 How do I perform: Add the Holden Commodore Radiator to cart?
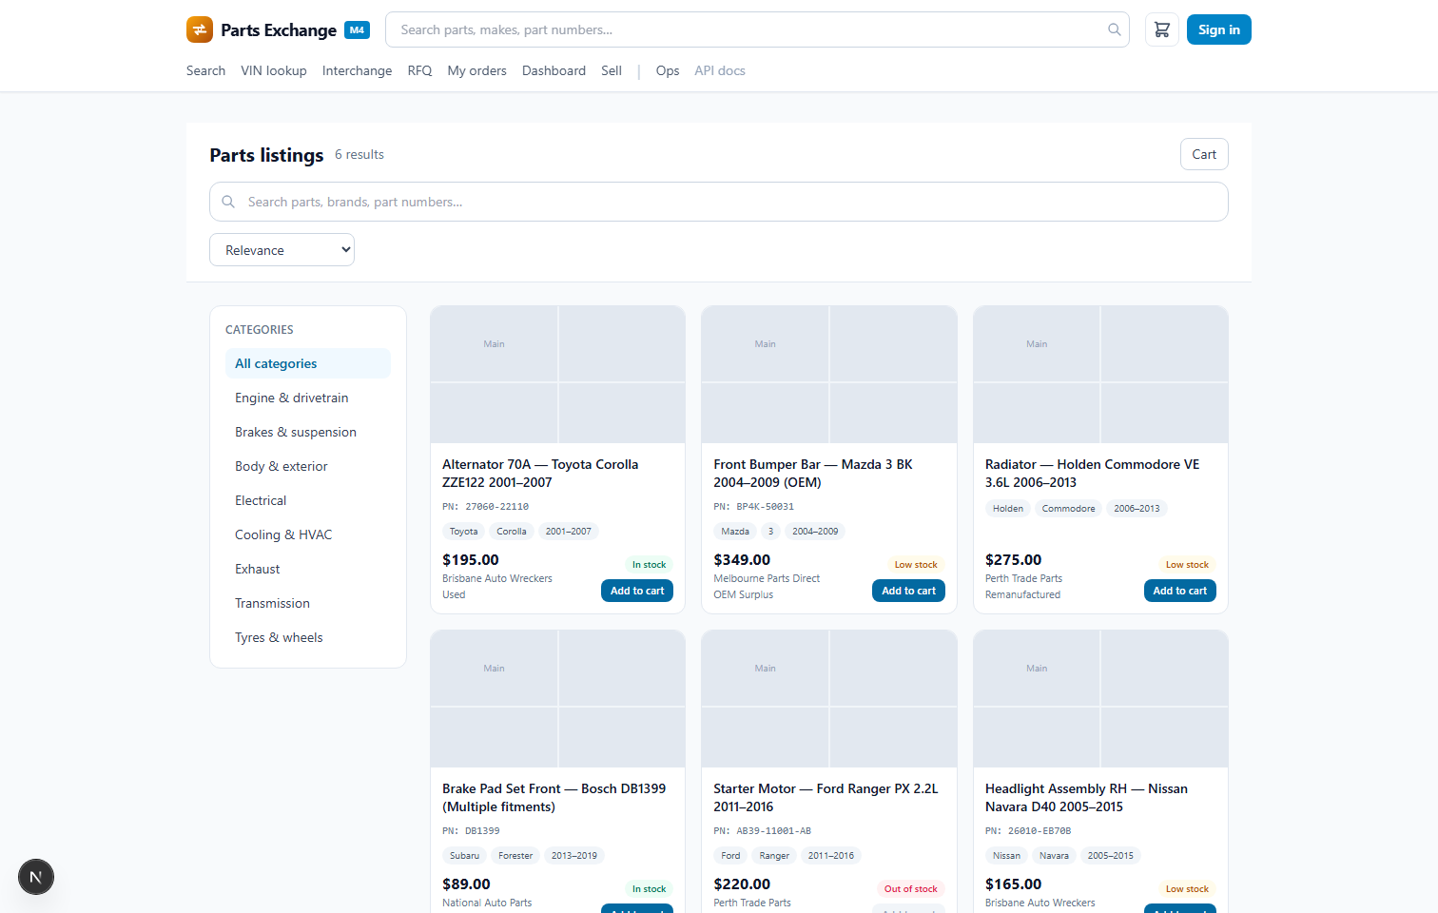tap(1180, 591)
